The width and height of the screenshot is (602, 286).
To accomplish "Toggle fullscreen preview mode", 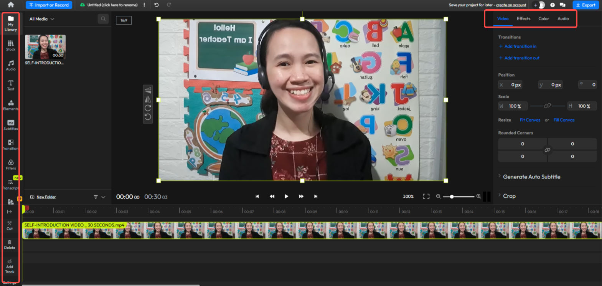I will tap(426, 197).
